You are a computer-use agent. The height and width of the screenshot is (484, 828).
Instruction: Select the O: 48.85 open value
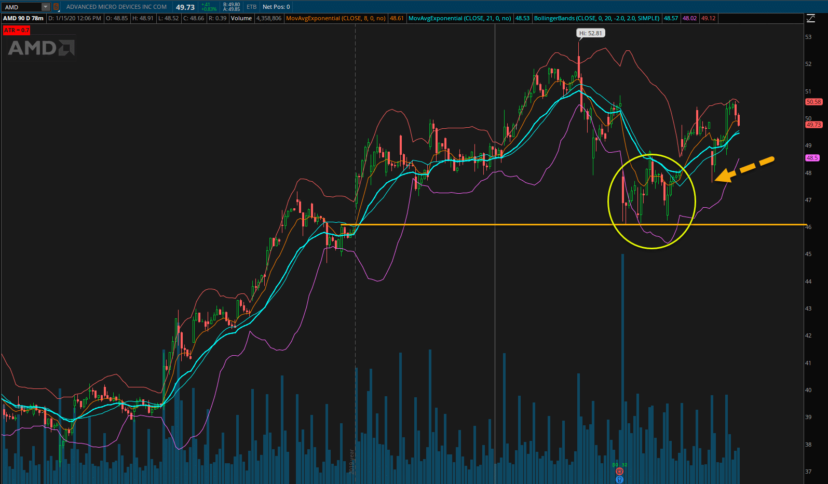tap(117, 18)
